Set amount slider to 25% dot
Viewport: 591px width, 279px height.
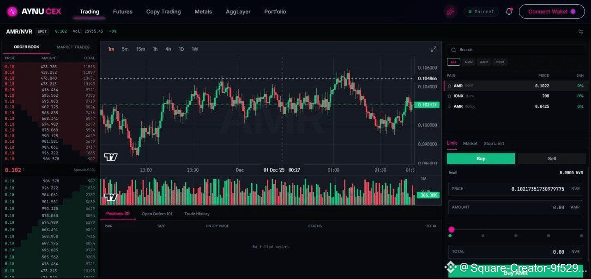click(483, 236)
